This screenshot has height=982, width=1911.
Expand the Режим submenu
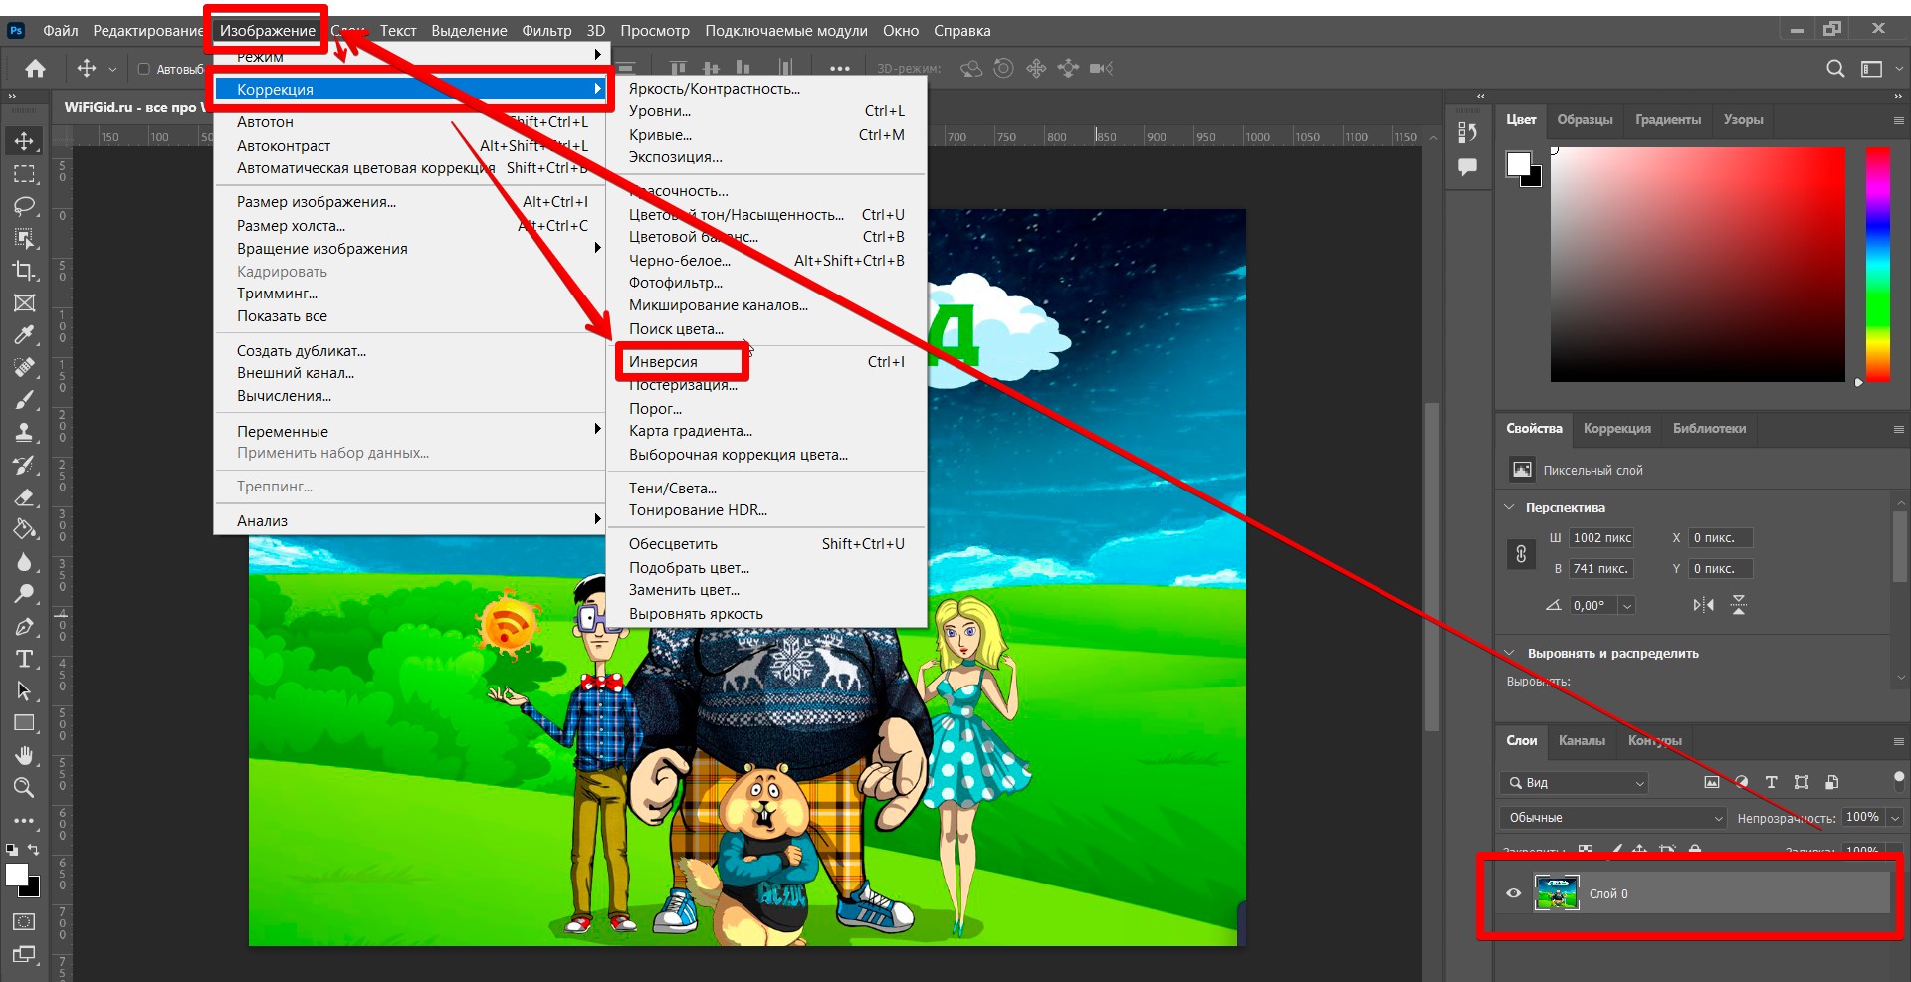point(410,56)
